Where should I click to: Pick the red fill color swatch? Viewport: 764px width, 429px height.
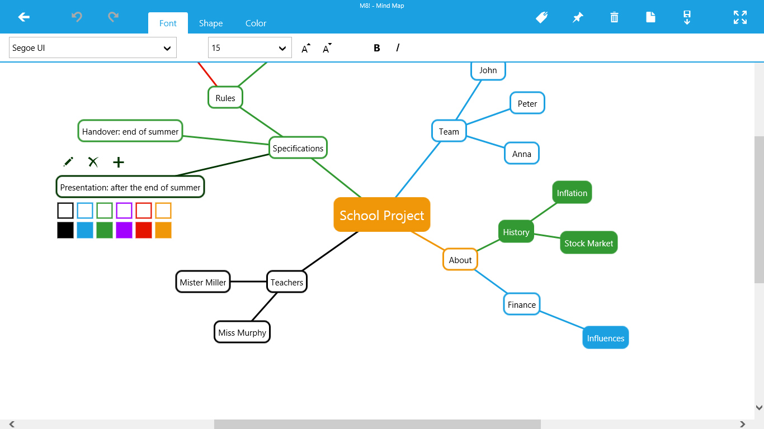click(x=144, y=230)
